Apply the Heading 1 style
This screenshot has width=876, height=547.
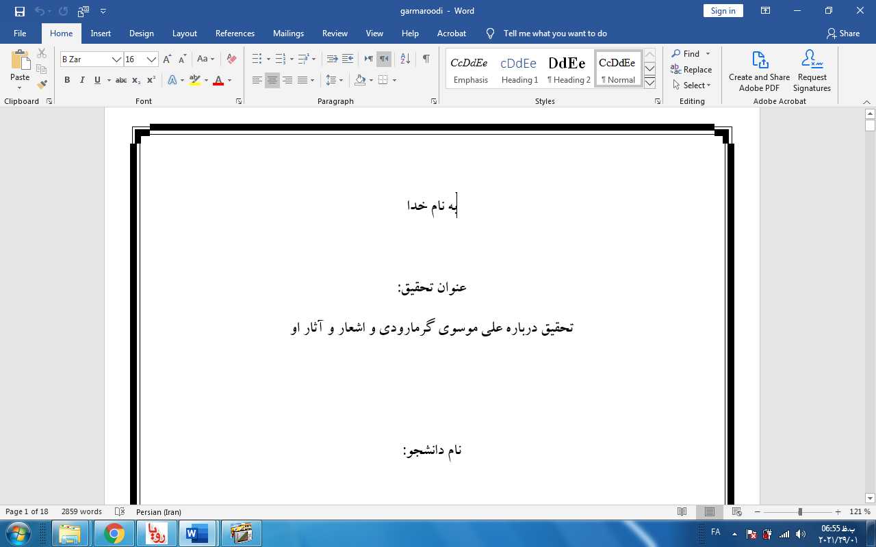pyautogui.click(x=519, y=69)
